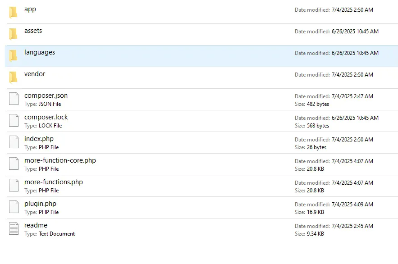Select the file name 'plugin.php'

[x=40, y=204]
